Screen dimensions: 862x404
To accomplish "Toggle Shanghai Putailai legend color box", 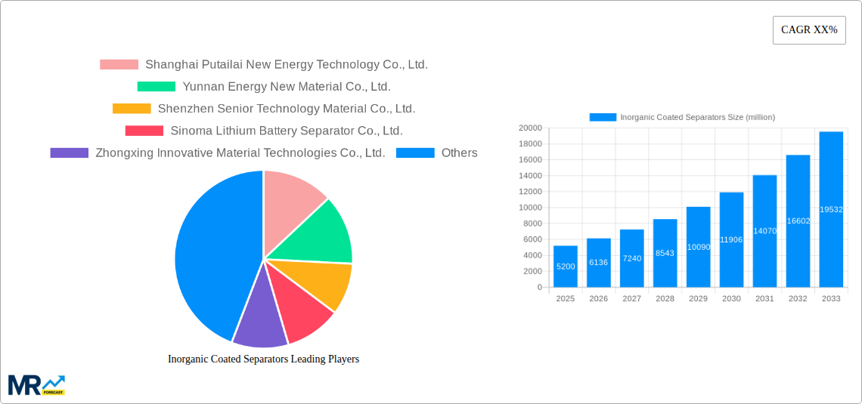I will [119, 65].
